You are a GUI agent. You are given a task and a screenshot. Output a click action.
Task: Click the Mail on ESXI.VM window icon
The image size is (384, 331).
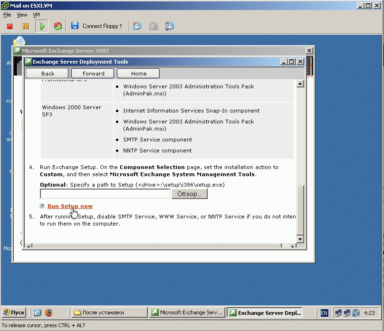pyautogui.click(x=5, y=5)
